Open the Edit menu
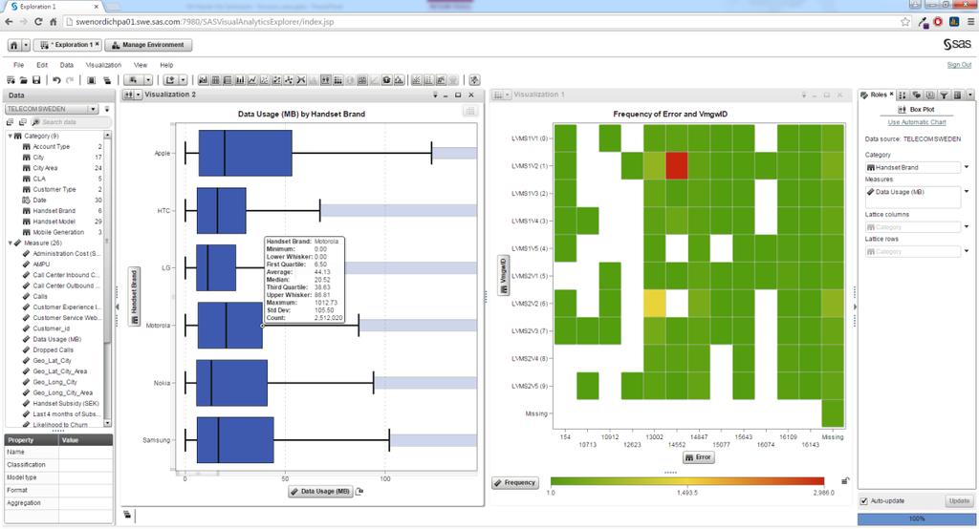 click(x=42, y=65)
